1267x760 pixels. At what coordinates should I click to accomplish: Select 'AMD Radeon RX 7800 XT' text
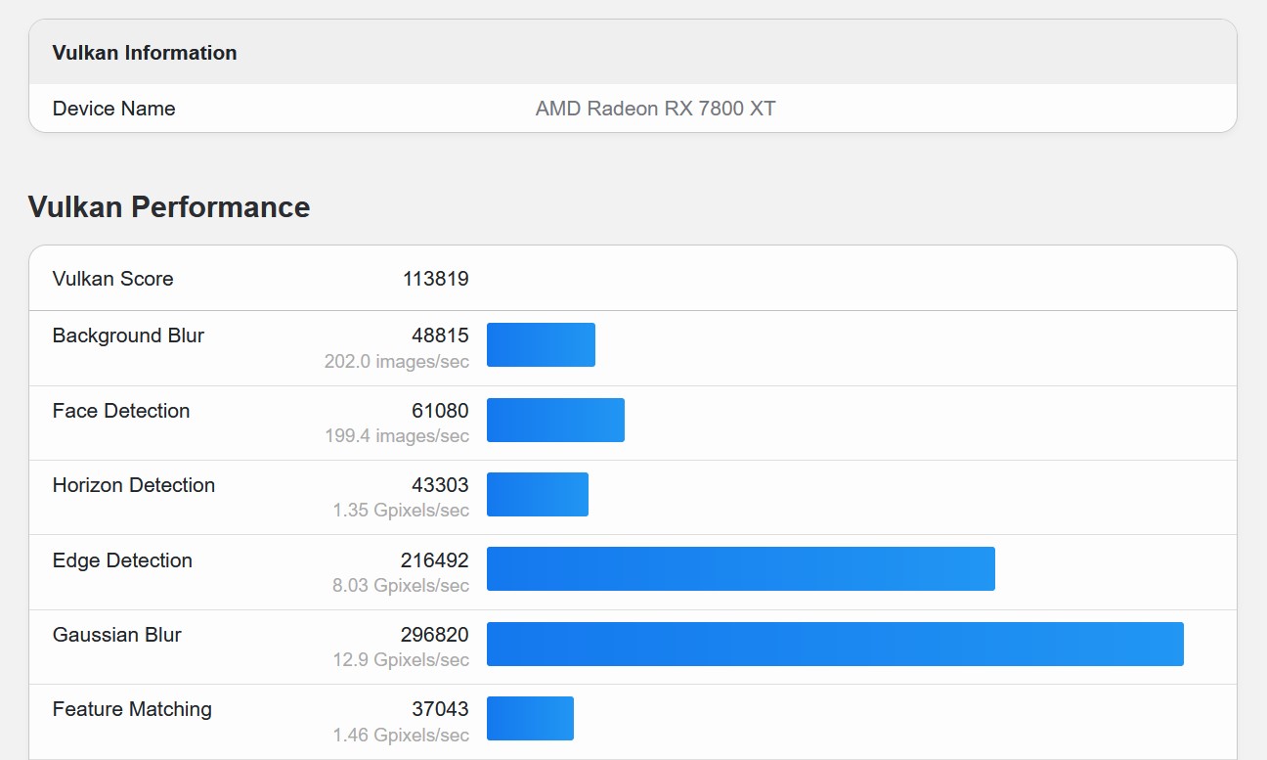pyautogui.click(x=656, y=109)
